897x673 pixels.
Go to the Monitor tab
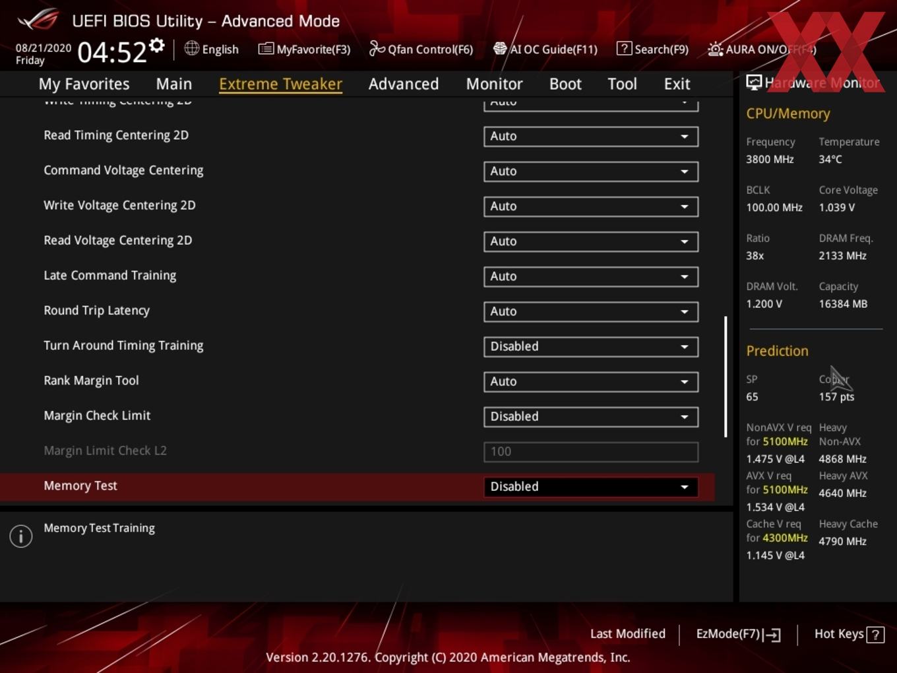click(x=494, y=84)
